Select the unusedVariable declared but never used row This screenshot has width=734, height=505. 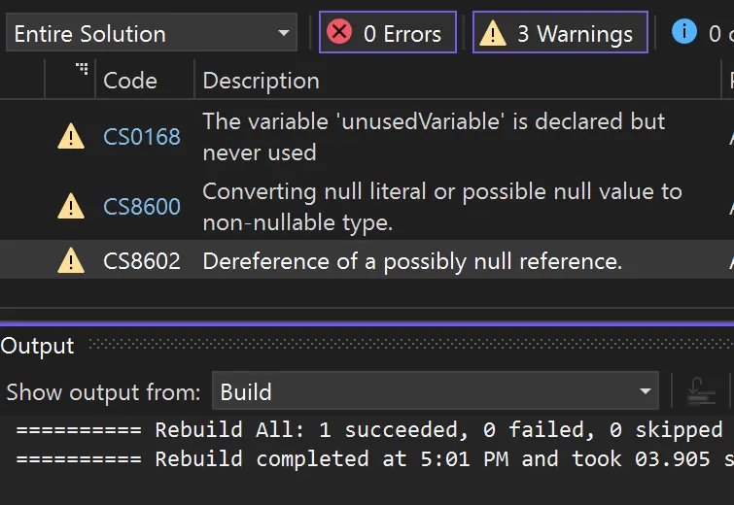pos(367,137)
